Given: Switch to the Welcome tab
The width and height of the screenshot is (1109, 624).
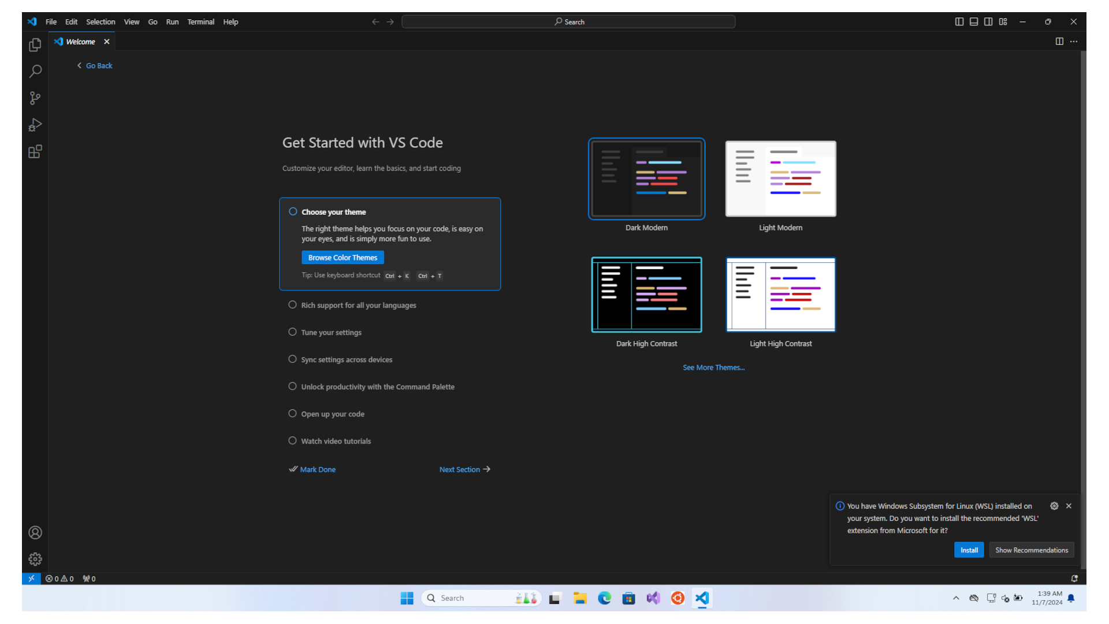Looking at the screenshot, I should (x=80, y=41).
